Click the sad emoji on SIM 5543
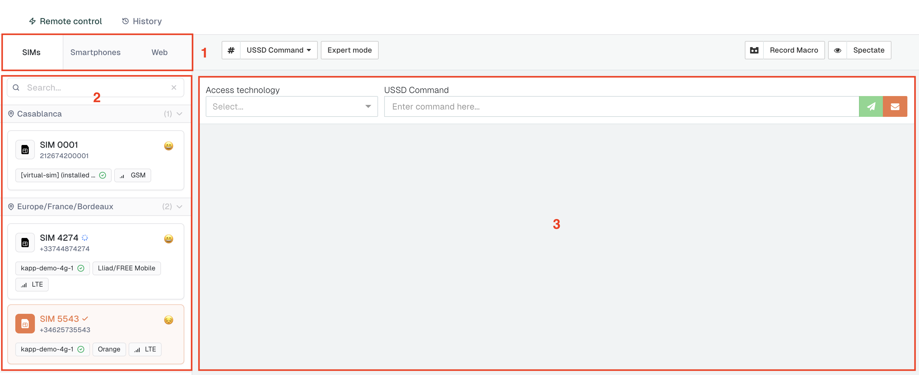 [x=168, y=320]
